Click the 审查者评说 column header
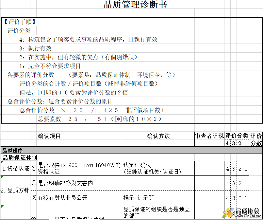This screenshot has height=220, width=263. click(x=209, y=136)
